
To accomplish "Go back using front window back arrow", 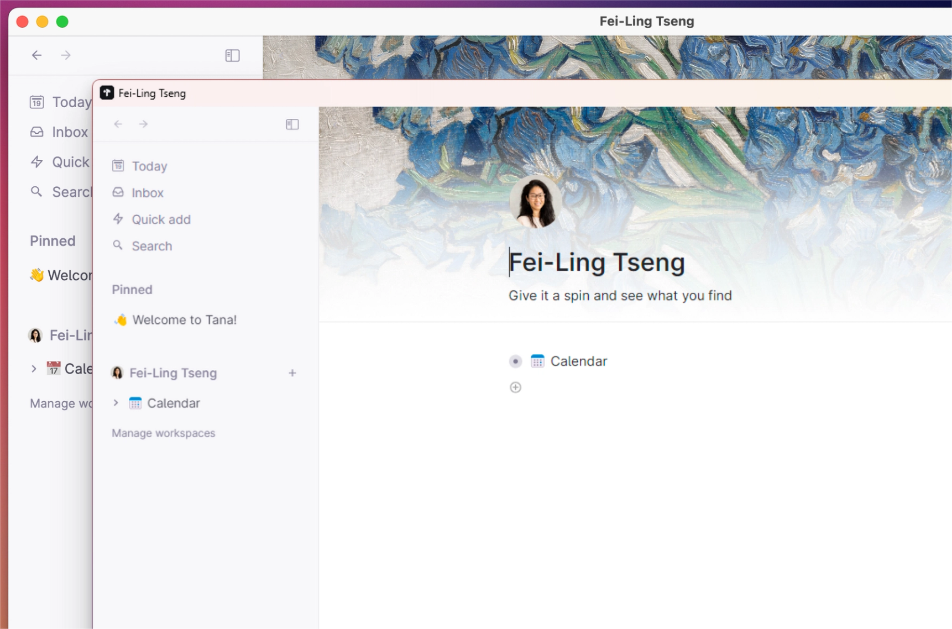I will click(x=118, y=124).
